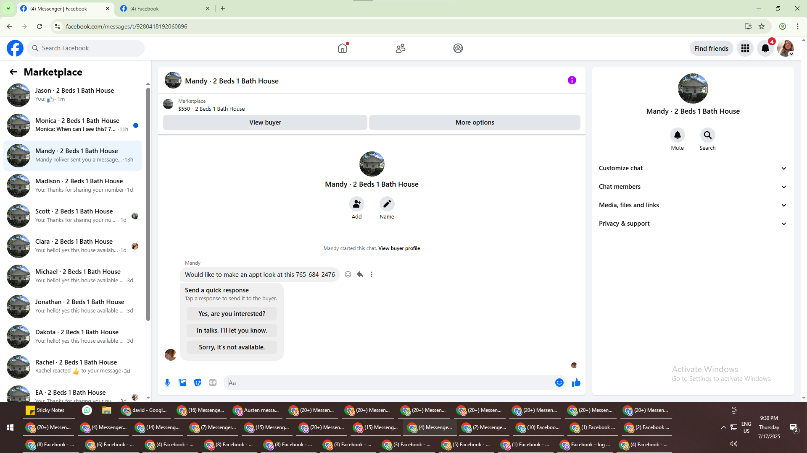Open the Facebook logo home link

15,48
